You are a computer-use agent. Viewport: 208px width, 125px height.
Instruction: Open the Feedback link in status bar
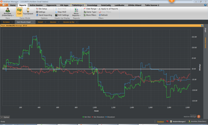pos(160,121)
